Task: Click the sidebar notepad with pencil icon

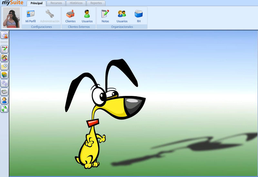Action: pos(5,49)
